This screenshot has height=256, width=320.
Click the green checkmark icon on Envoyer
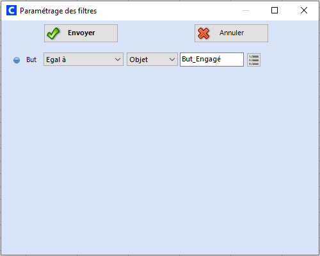pos(53,33)
